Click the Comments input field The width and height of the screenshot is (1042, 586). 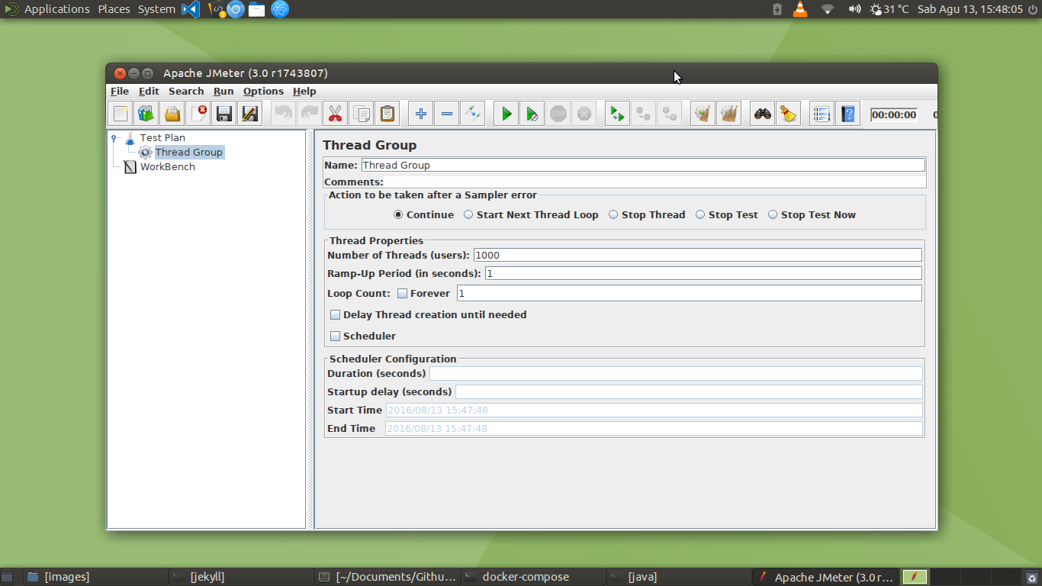655,182
